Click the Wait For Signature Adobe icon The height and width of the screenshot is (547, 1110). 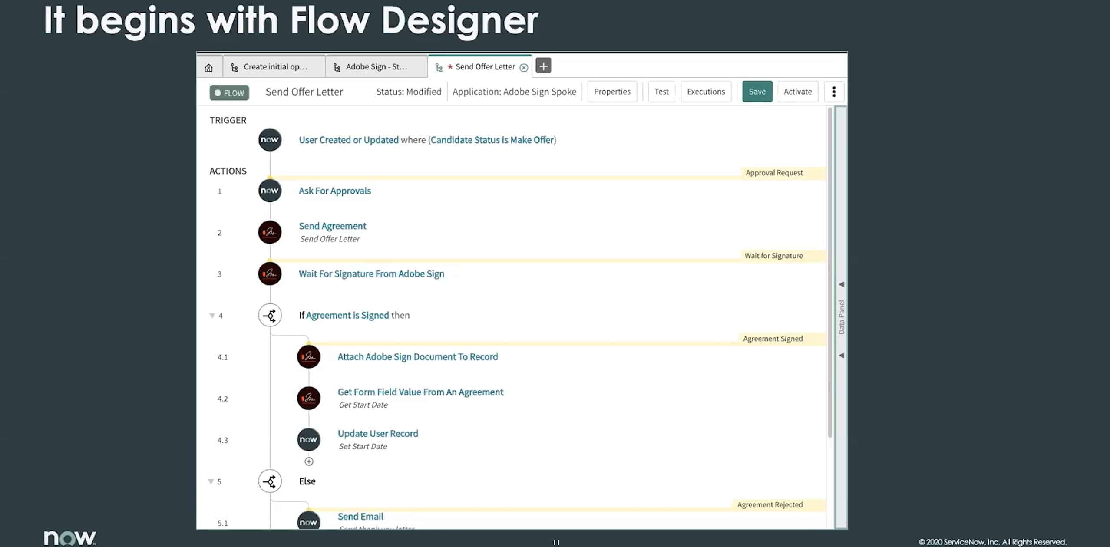pyautogui.click(x=270, y=273)
